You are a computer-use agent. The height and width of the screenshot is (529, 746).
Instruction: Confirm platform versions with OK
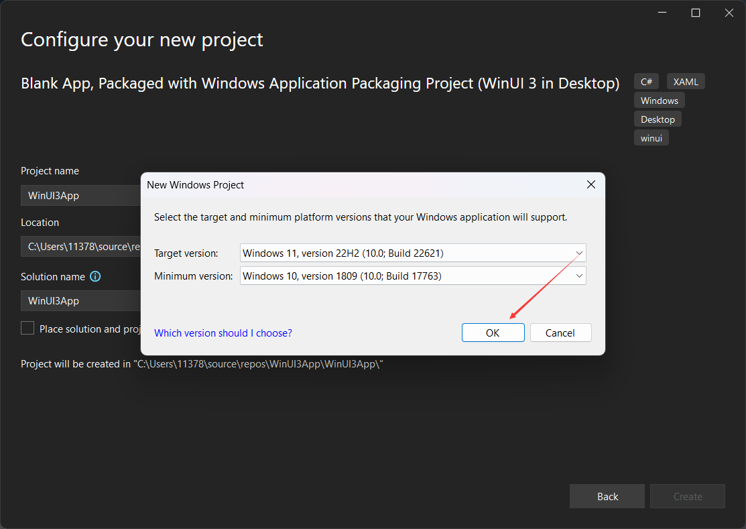(x=493, y=332)
